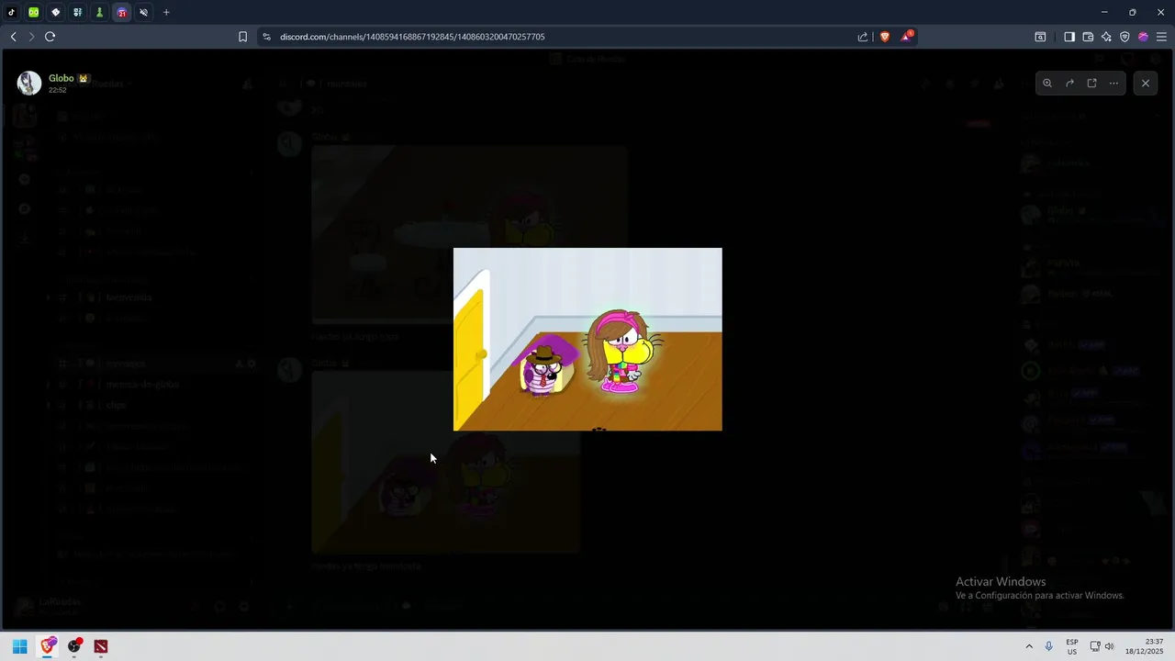
Task: Go back to the previous page
Action: point(13,37)
